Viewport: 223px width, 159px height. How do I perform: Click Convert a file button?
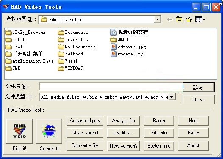(85, 145)
